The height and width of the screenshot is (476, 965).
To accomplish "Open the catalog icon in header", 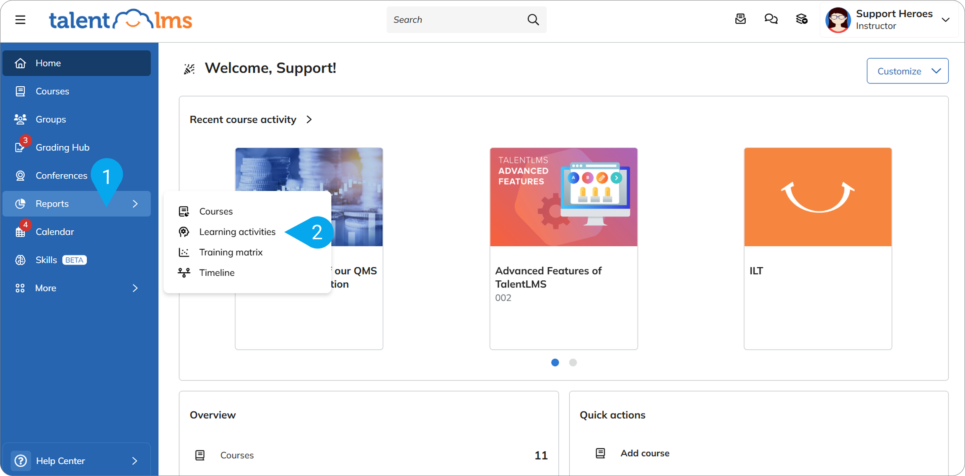I will 802,19.
